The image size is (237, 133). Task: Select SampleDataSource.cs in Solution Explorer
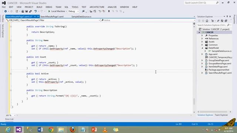[x=221, y=51]
